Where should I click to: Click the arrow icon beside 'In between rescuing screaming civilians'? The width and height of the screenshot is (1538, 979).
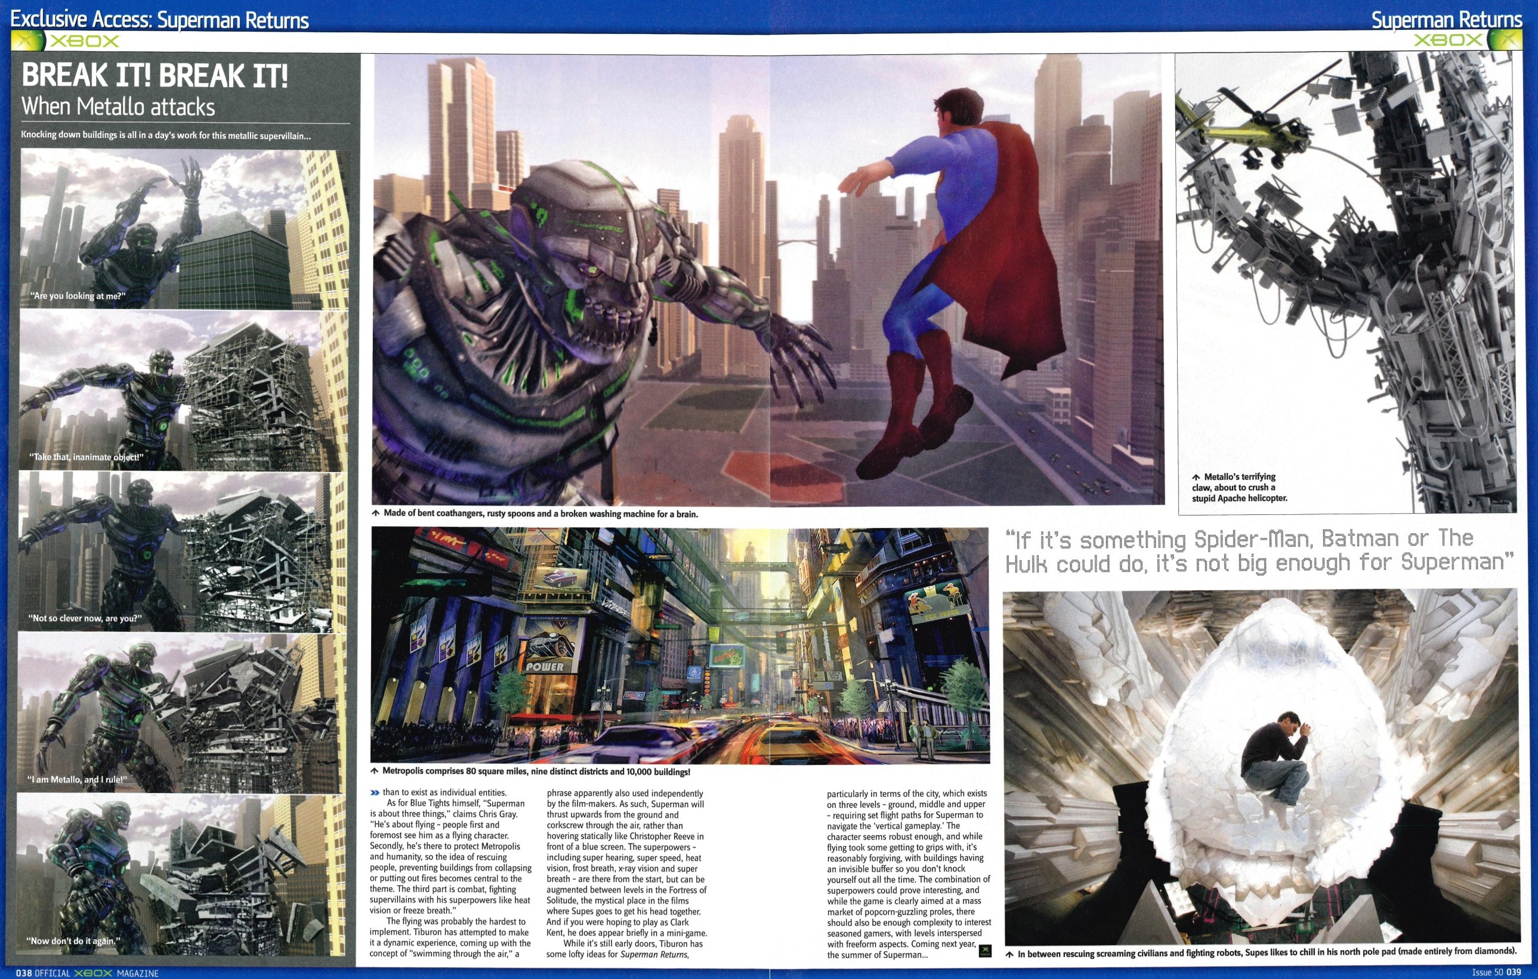pyautogui.click(x=1009, y=955)
